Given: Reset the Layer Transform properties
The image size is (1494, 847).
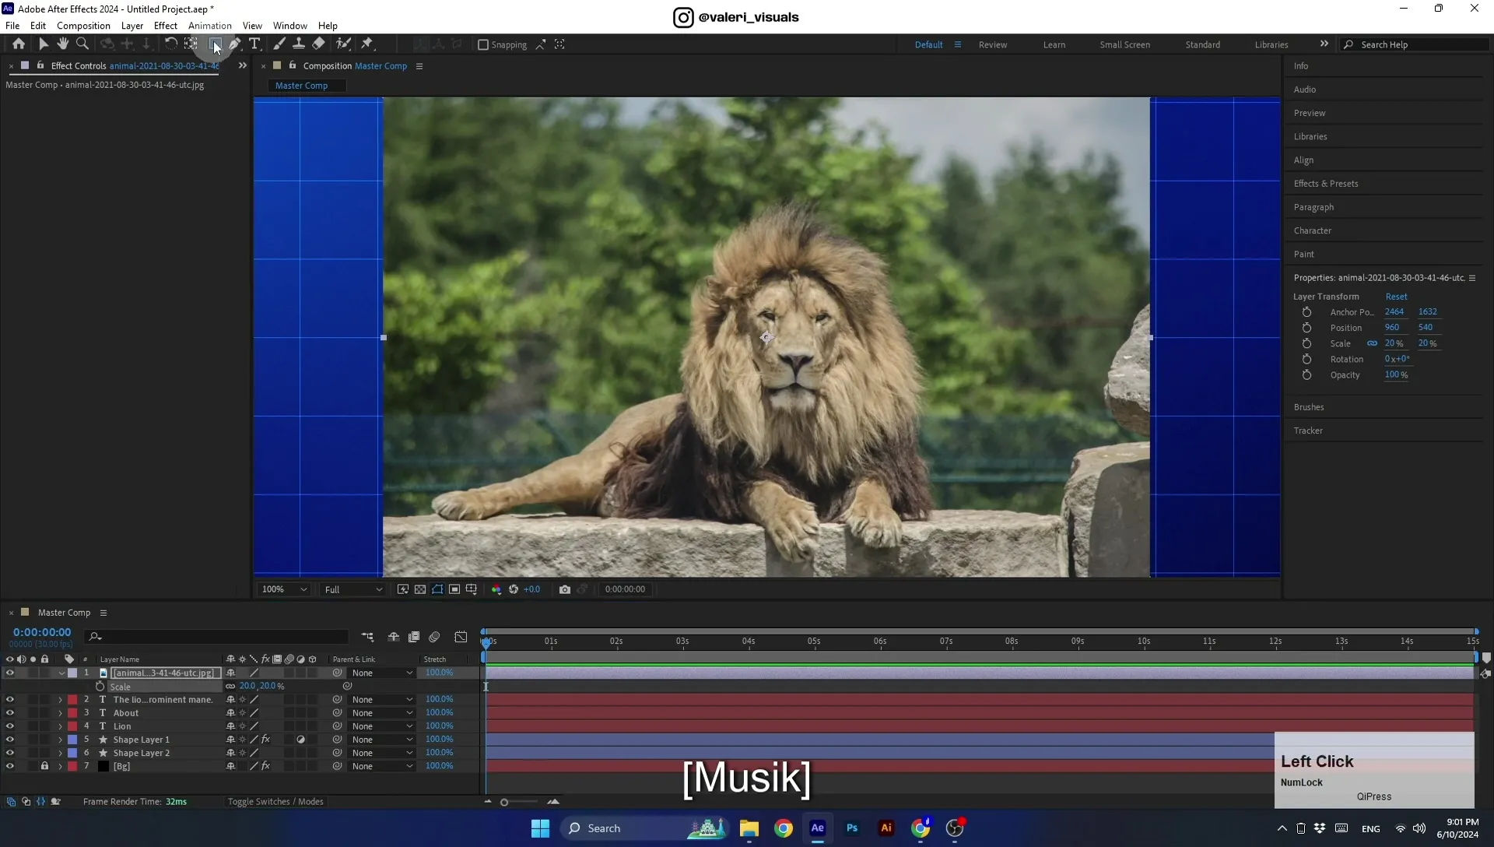Looking at the screenshot, I should (x=1396, y=297).
